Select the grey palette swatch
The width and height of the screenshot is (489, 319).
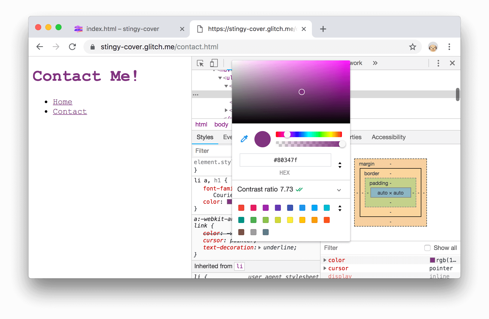click(x=253, y=232)
